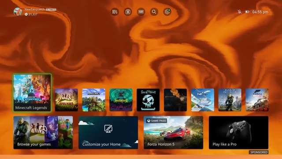The image size is (282, 159).
Task: Open the Microsoft Store icon
Action: tap(128, 12)
